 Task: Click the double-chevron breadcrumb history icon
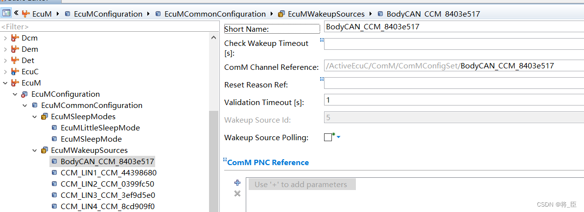pos(16,14)
